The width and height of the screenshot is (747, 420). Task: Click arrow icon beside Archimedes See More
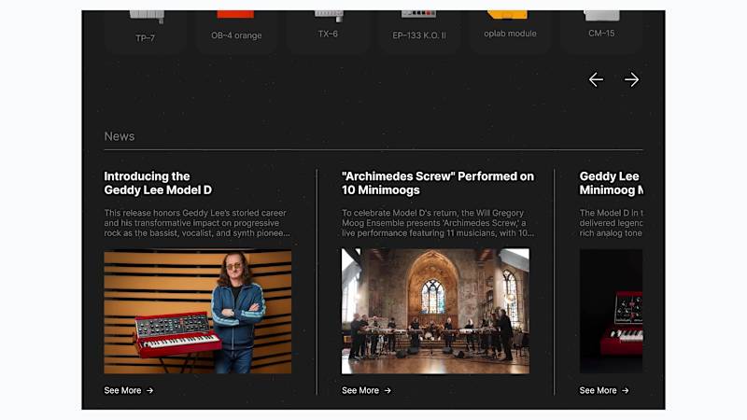[388, 390]
